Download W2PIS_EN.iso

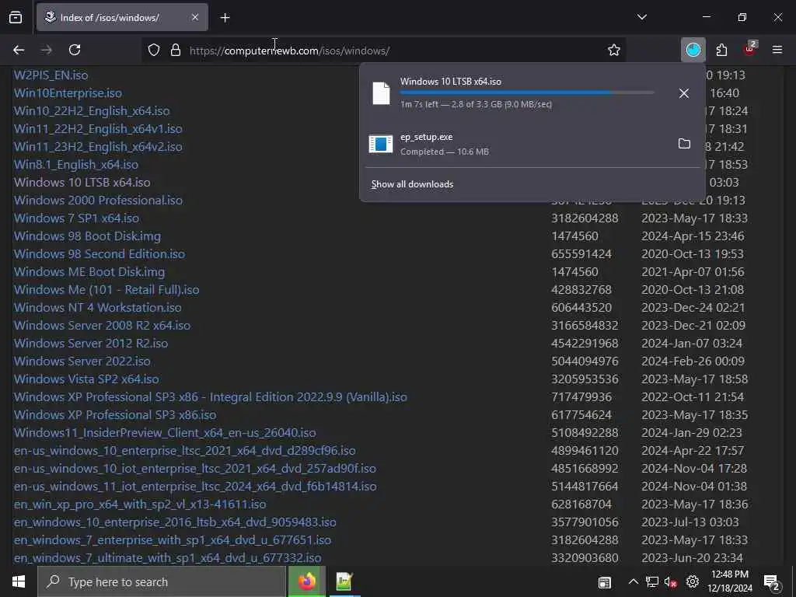tap(51, 75)
